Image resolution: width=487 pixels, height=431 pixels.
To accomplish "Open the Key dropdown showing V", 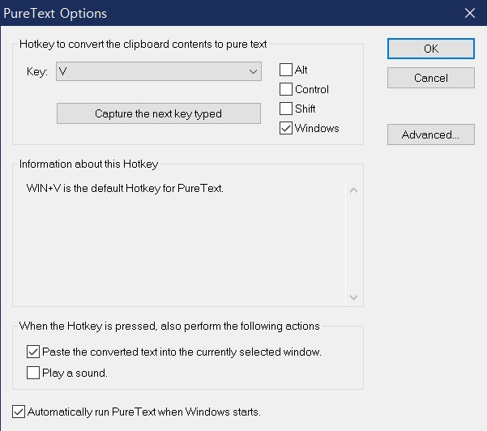I will [x=159, y=71].
